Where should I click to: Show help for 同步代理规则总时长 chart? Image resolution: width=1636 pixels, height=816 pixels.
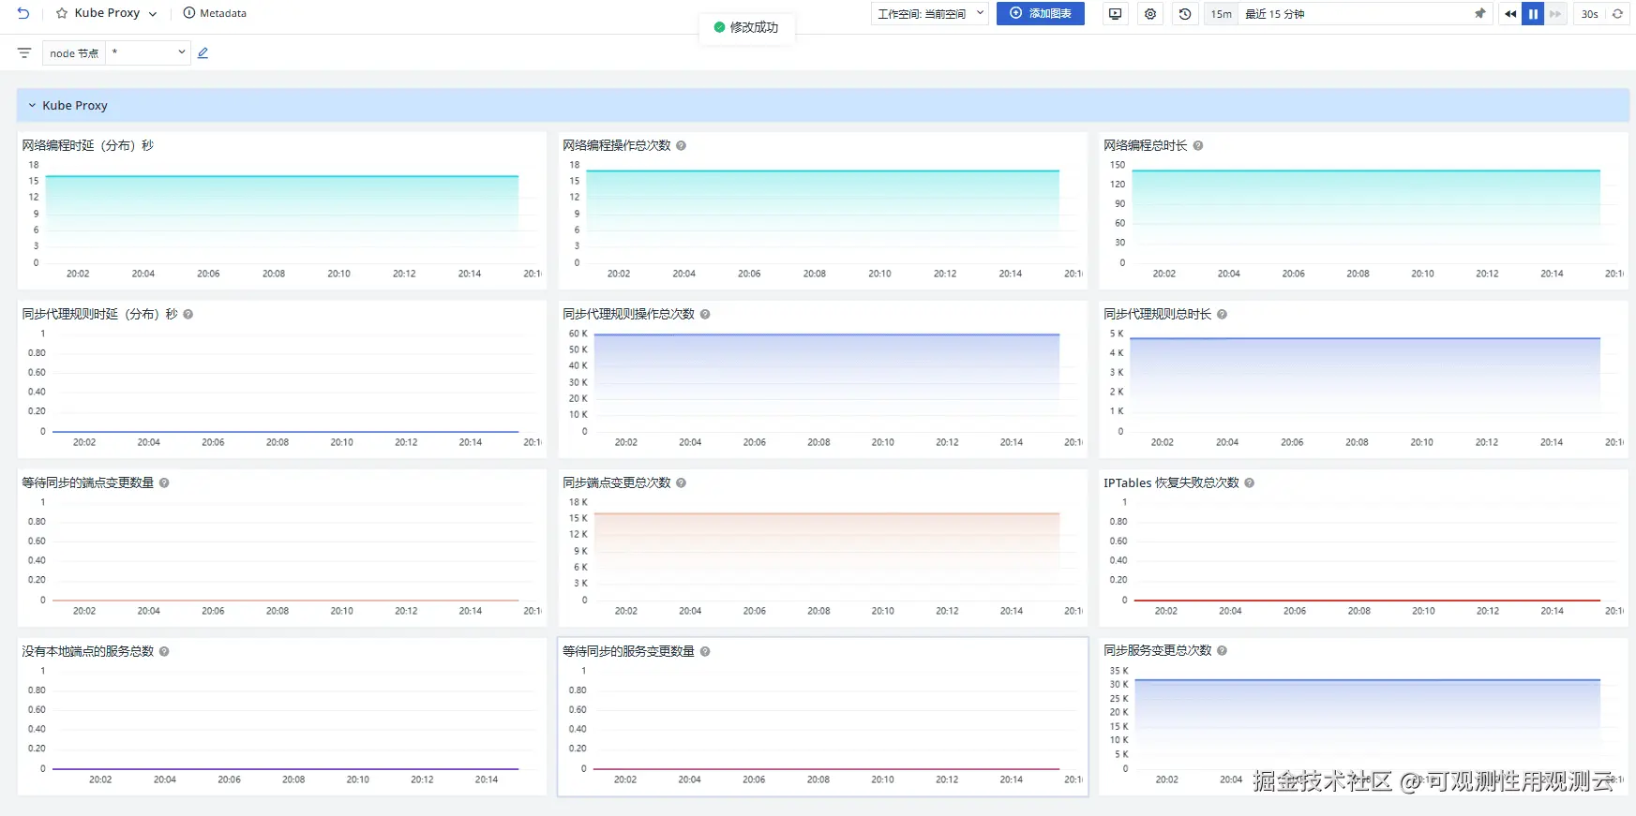1222,314
